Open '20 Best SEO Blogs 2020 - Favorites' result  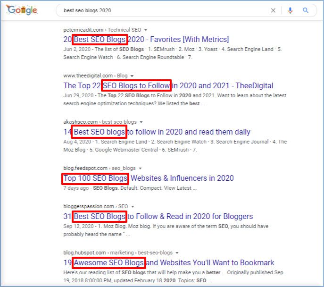click(x=146, y=39)
